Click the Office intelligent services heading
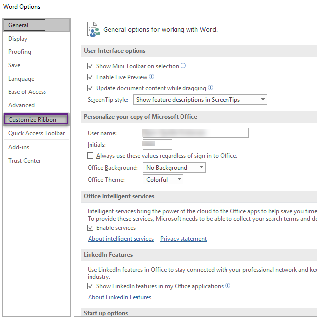The height and width of the screenshot is (318, 317). [x=119, y=196]
